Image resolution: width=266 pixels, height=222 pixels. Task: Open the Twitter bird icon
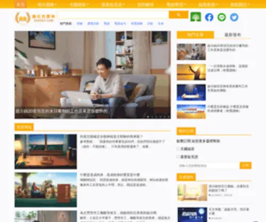(234, 17)
